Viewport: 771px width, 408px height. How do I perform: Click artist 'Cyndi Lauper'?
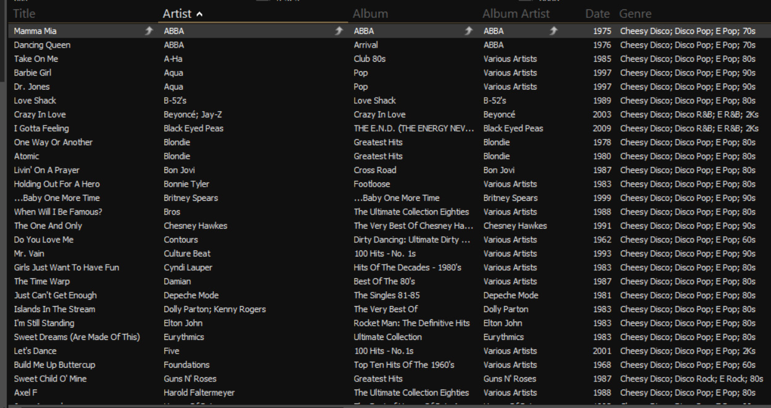tap(187, 268)
